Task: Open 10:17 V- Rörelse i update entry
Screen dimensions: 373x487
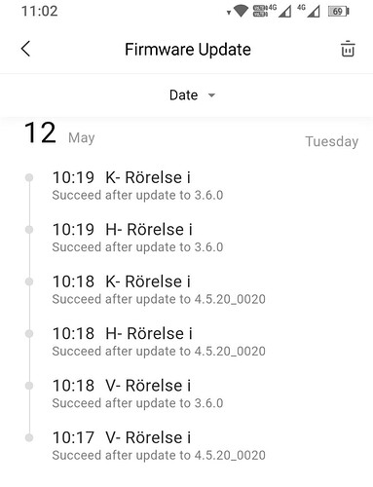Action: [186, 446]
